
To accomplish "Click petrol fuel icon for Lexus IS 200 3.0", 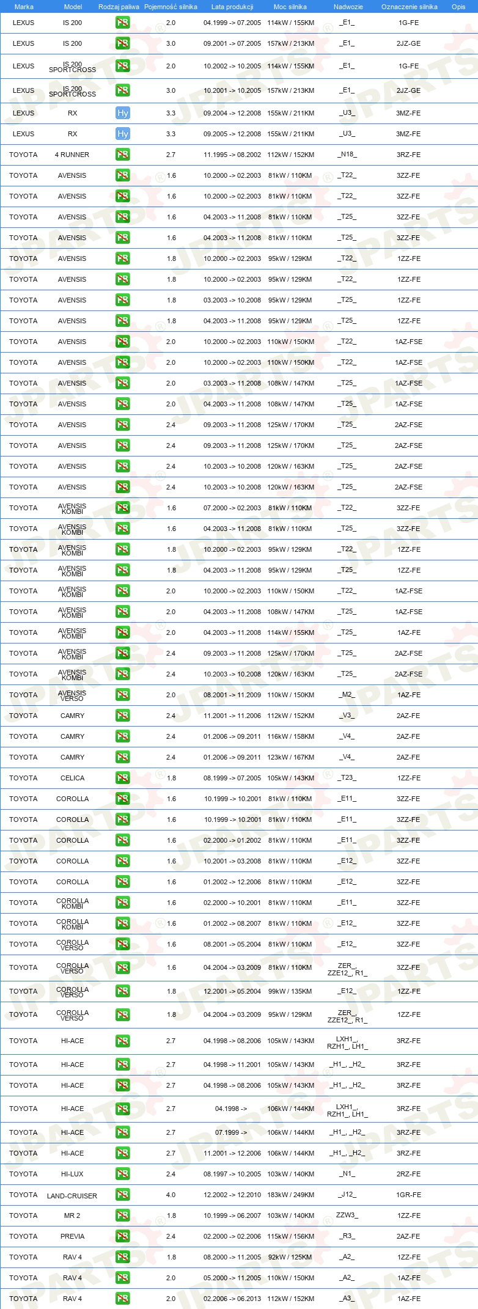I will click(123, 43).
